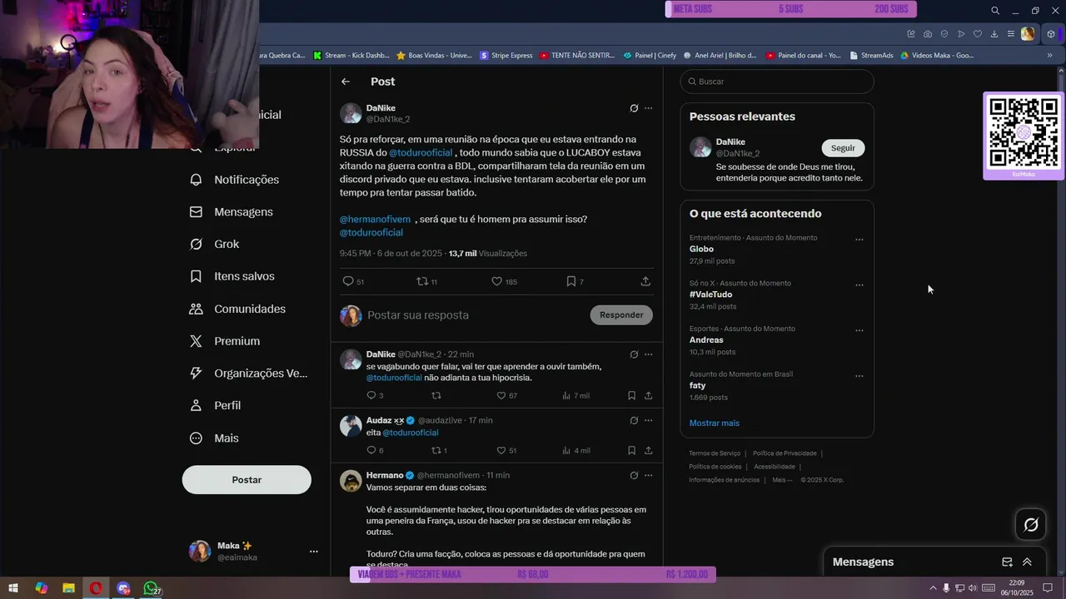Open Premium in the sidebar
Image resolution: width=1066 pixels, height=599 pixels.
click(x=225, y=341)
